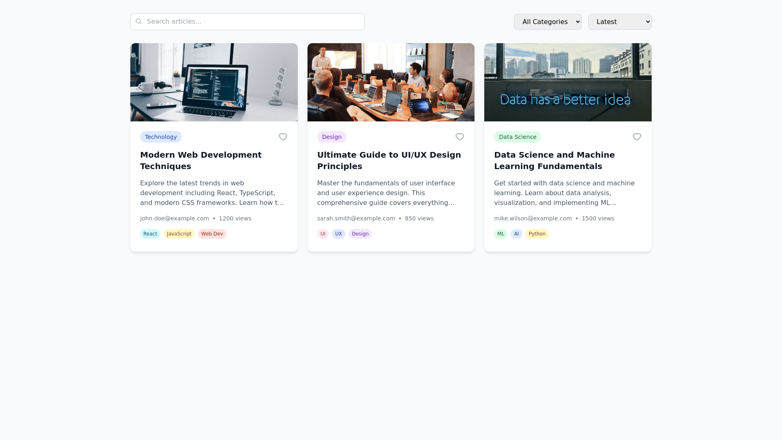Select the Data Science category badge

pos(517,137)
